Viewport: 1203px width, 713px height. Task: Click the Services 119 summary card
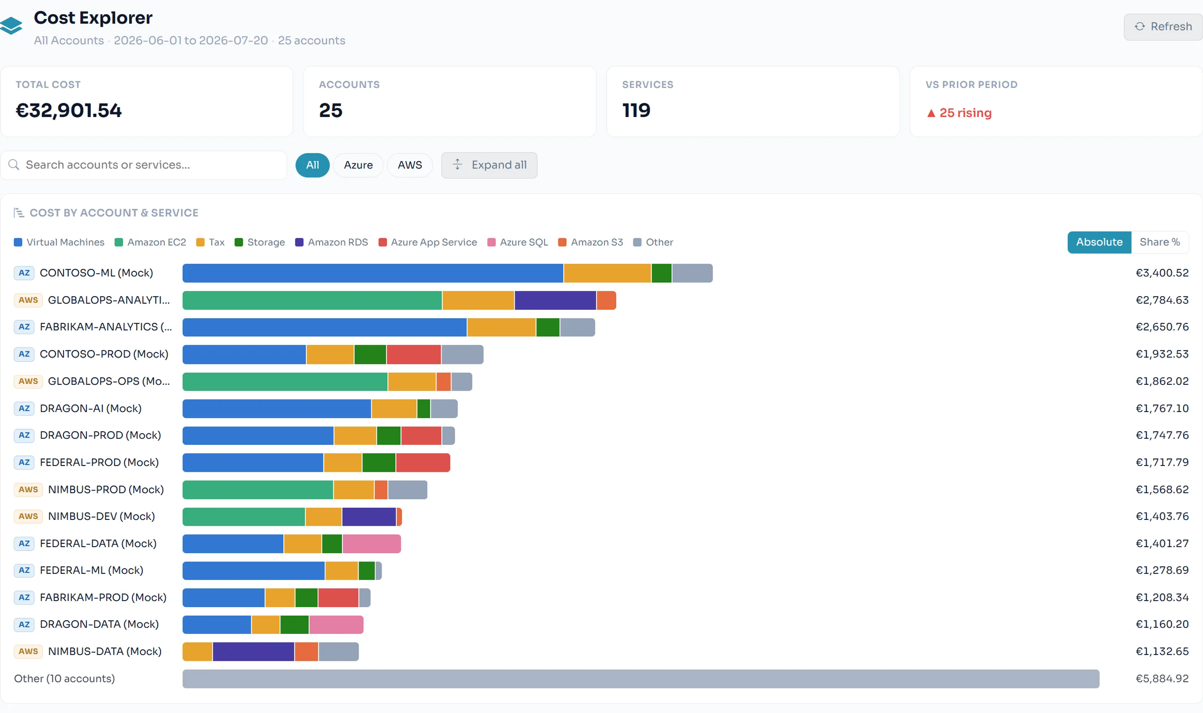753,101
